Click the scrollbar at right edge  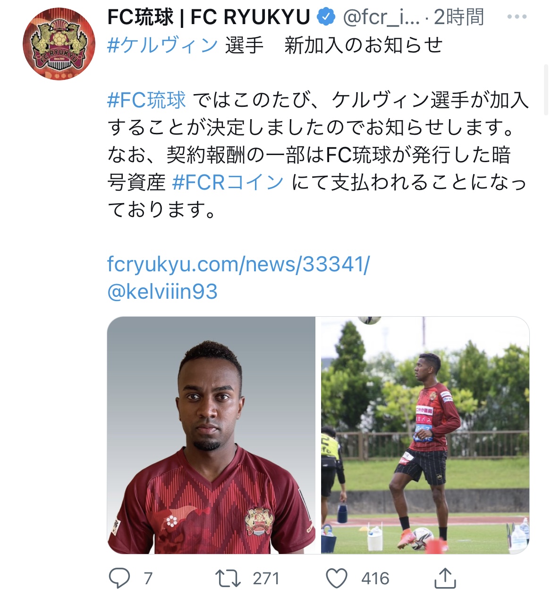click(546, 90)
